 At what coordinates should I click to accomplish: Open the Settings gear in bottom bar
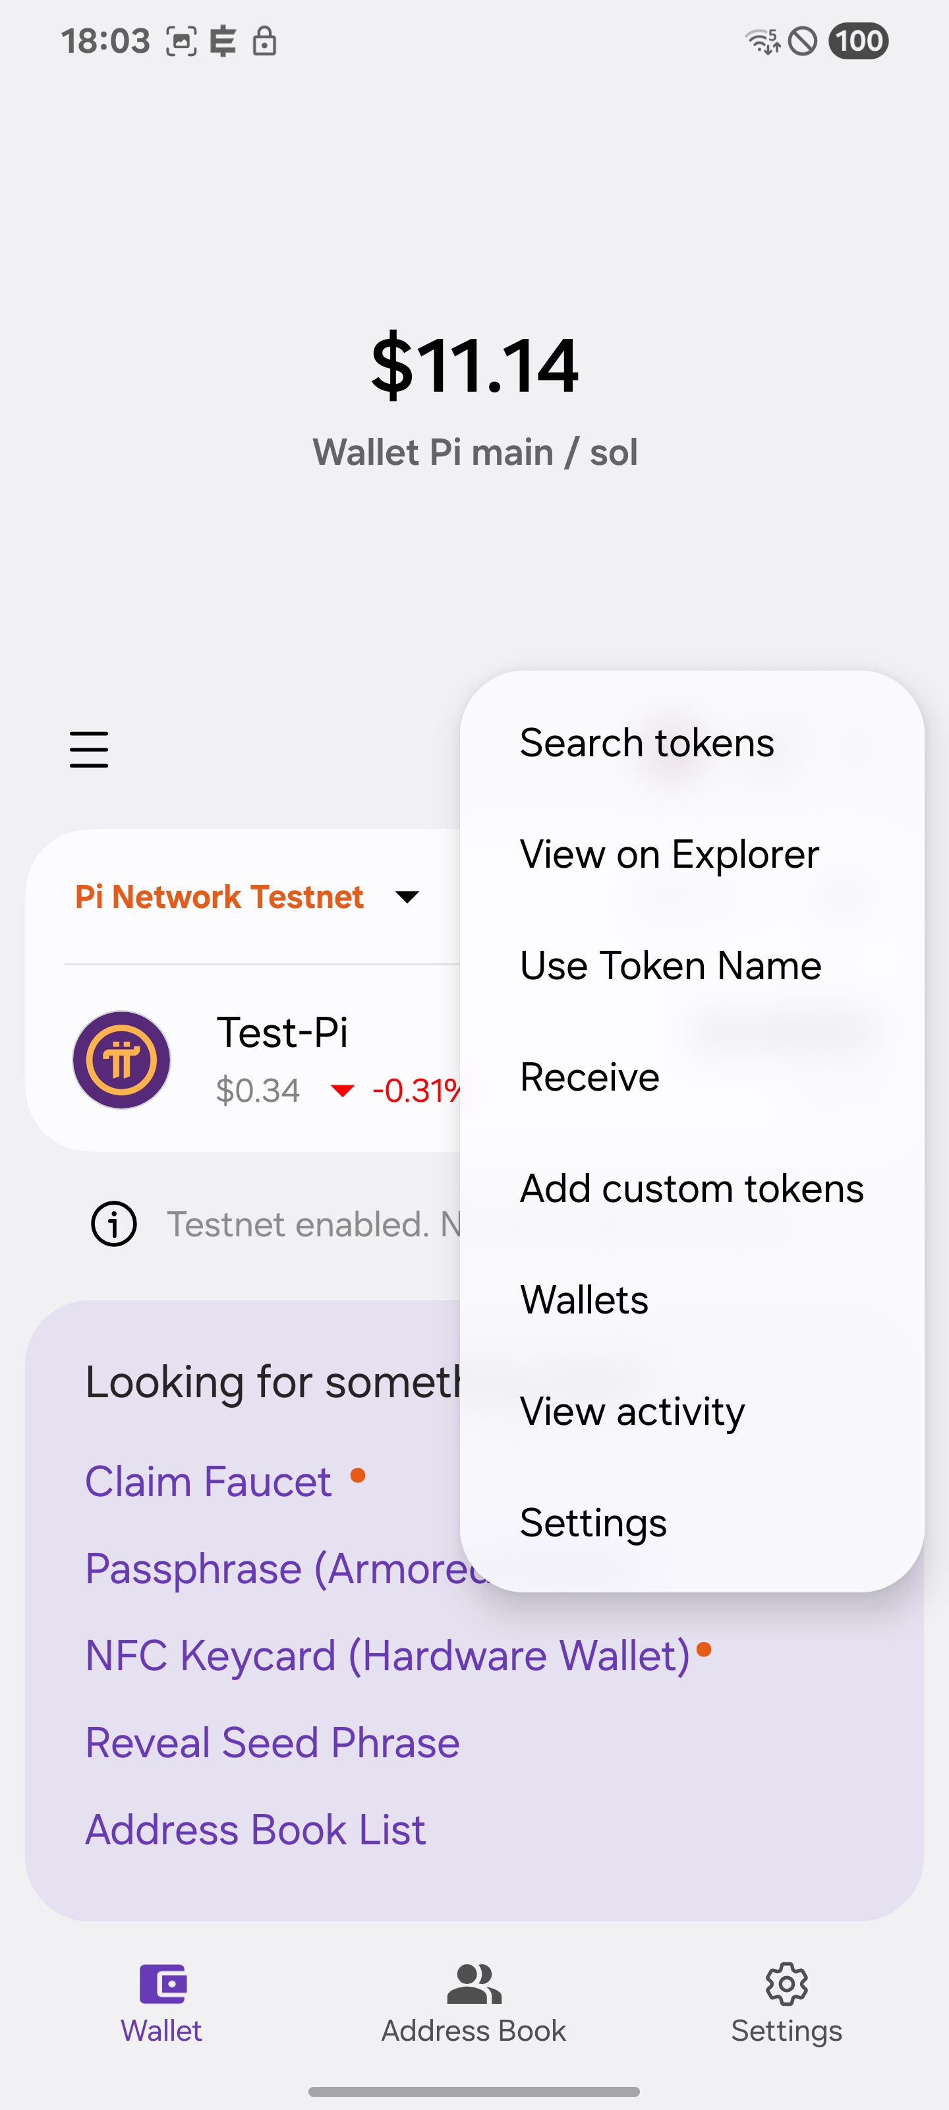[786, 1983]
